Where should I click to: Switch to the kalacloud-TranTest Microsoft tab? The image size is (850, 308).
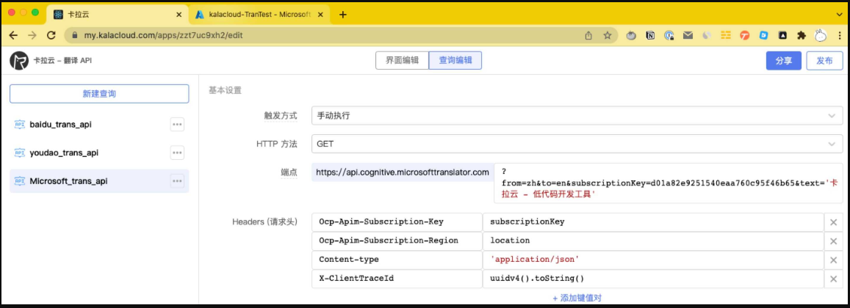coord(261,15)
